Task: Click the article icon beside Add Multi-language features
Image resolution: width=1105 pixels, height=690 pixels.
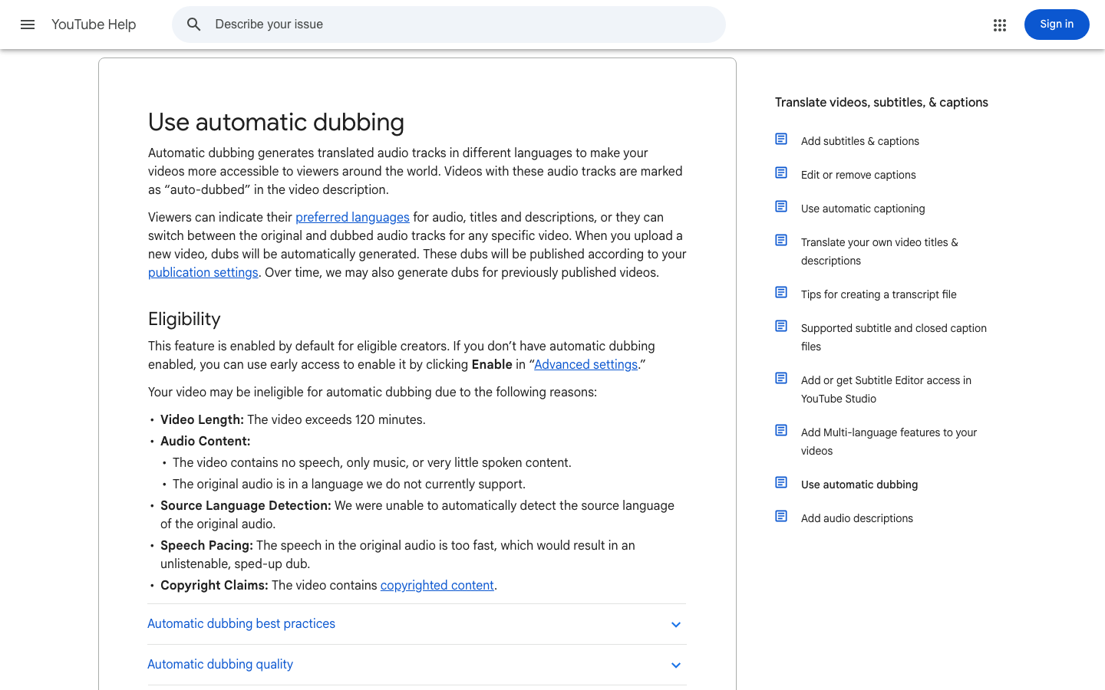Action: pyautogui.click(x=781, y=430)
